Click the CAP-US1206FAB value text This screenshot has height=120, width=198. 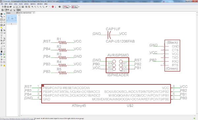pyautogui.click(x=120, y=42)
